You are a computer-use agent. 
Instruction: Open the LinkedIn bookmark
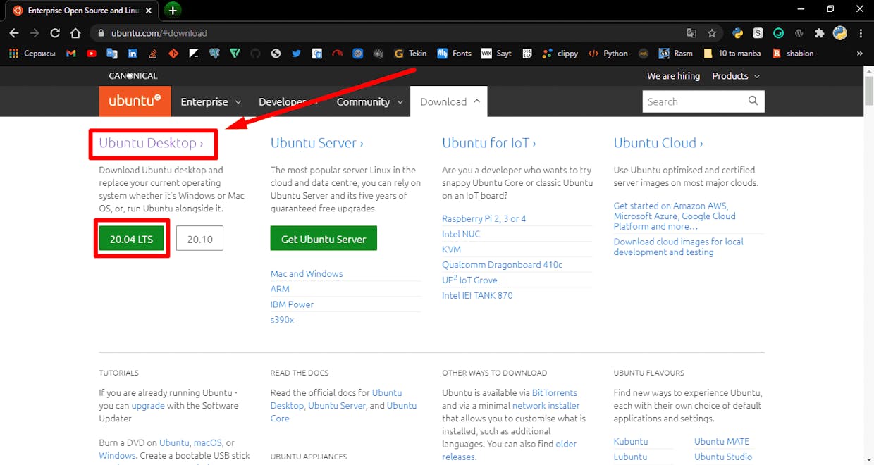(x=133, y=53)
